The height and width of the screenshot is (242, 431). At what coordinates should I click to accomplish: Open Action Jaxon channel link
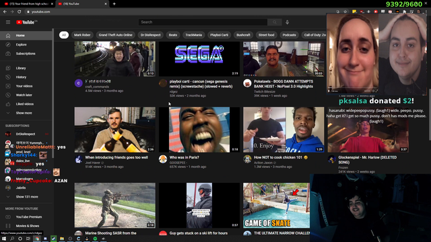click(263, 163)
